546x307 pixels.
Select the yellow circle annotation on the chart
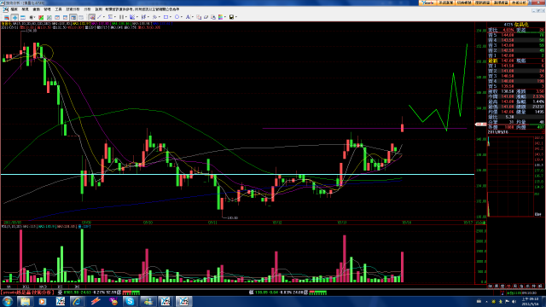click(x=44, y=53)
